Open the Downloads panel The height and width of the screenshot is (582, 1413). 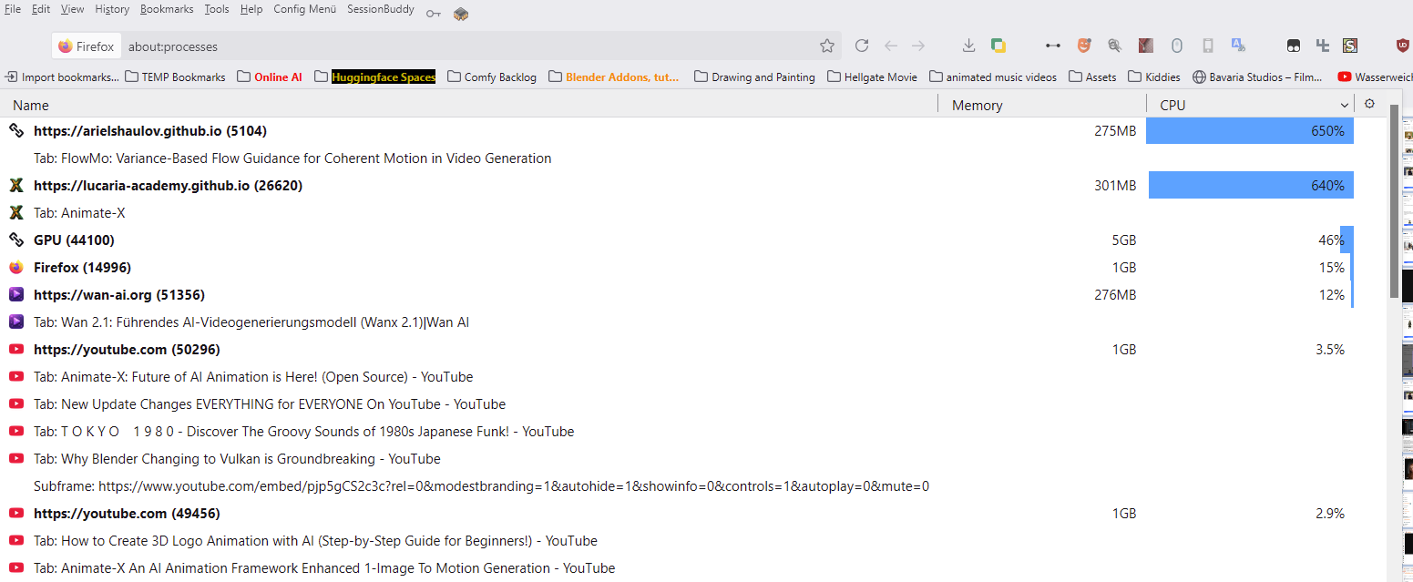pos(969,46)
